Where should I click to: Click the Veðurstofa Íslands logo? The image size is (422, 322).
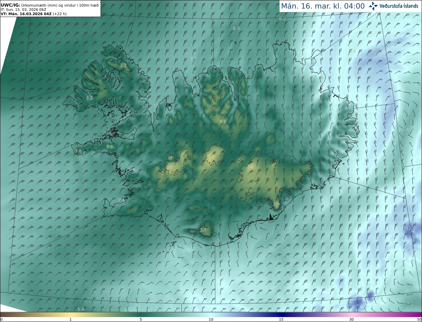click(393, 6)
